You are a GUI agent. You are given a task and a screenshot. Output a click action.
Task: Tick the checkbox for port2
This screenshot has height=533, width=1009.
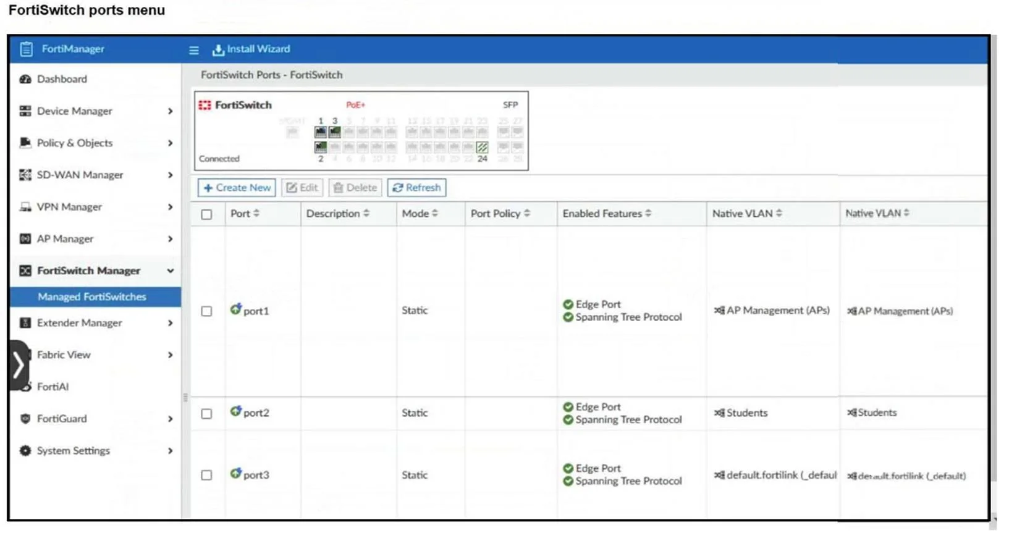(x=206, y=414)
